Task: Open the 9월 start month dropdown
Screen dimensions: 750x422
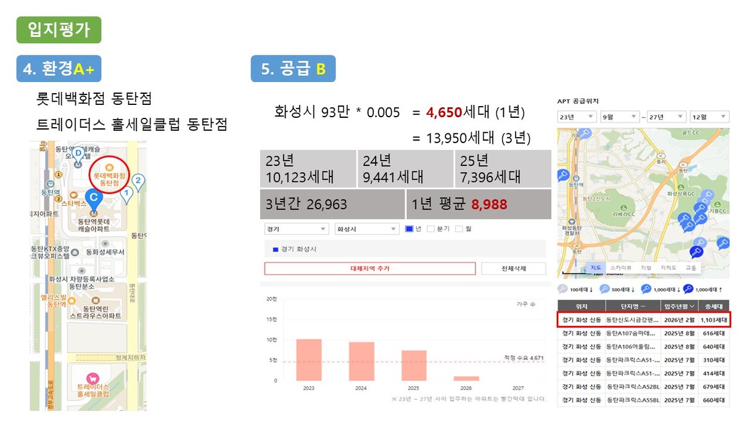Action: tap(621, 117)
